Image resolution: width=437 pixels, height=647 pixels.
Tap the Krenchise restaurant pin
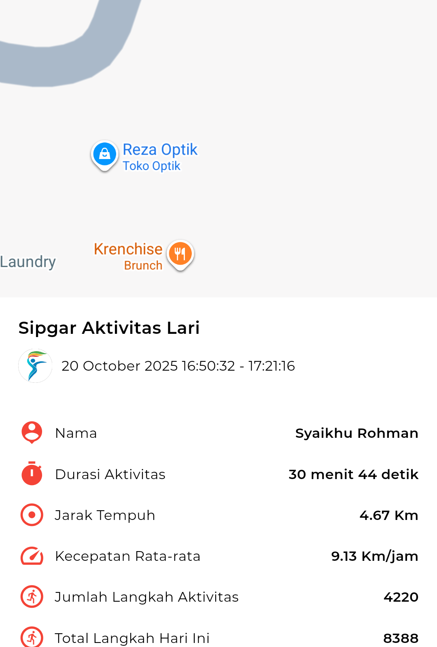click(x=180, y=254)
